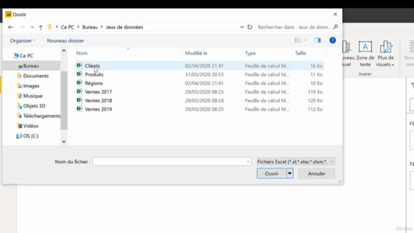Image resolution: width=414 pixels, height=233 pixels.
Task: Select Bureau in navigation tree
Action: tap(31, 65)
